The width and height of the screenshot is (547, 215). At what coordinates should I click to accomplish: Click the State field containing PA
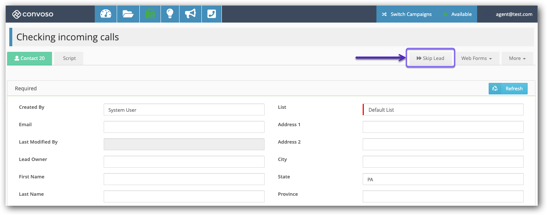pyautogui.click(x=443, y=179)
